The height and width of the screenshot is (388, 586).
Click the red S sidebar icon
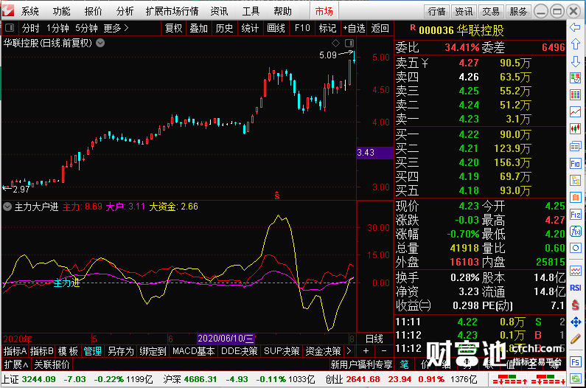[x=575, y=305]
